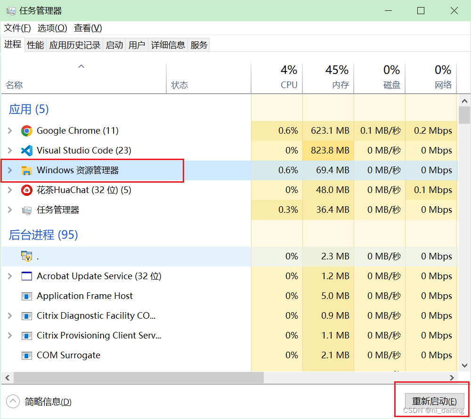Click the Citrix Diagnostic Facility icon
The height and width of the screenshot is (419, 471).
pos(27,316)
